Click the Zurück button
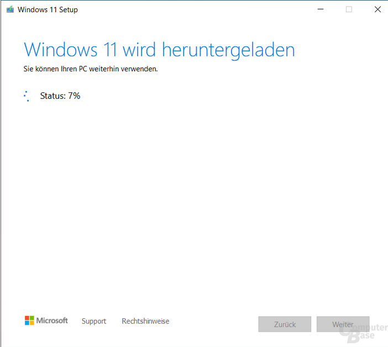This screenshot has width=388, height=347. (285, 324)
